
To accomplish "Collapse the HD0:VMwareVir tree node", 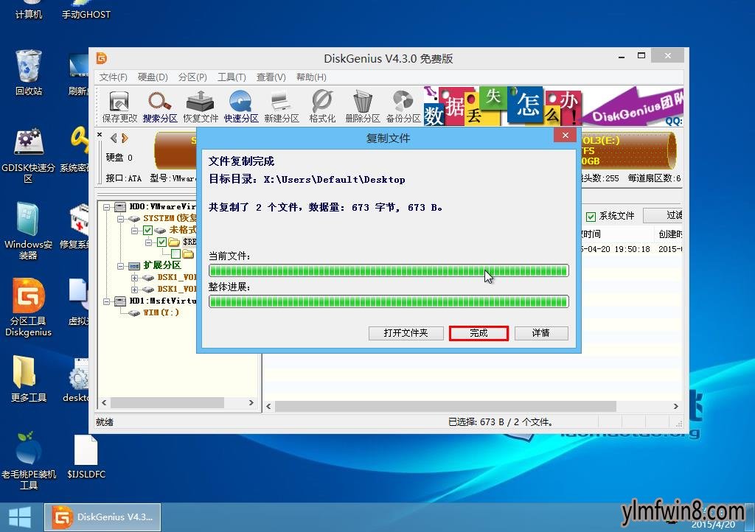I will 107,208.
